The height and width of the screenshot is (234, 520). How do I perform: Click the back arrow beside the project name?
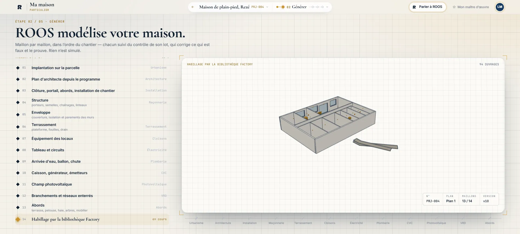point(193,7)
